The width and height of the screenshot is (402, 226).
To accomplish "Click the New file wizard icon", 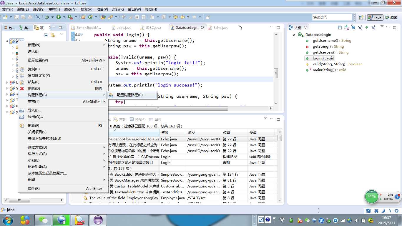I will 5,17.
